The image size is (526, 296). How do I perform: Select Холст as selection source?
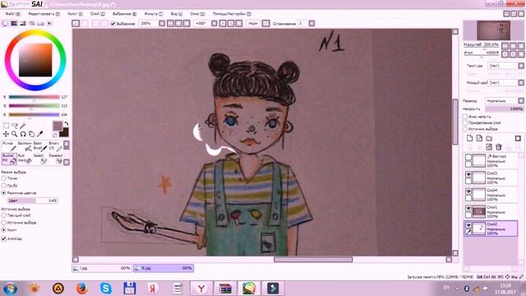click(x=3, y=230)
